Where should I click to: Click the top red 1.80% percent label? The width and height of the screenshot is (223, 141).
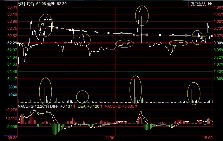point(218,7)
